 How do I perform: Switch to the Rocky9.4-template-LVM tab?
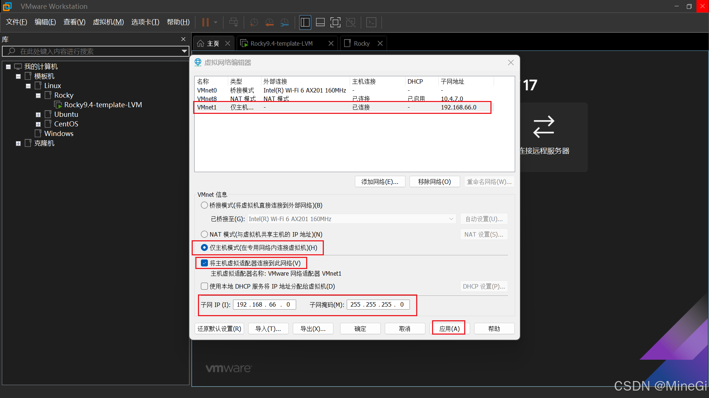(281, 43)
